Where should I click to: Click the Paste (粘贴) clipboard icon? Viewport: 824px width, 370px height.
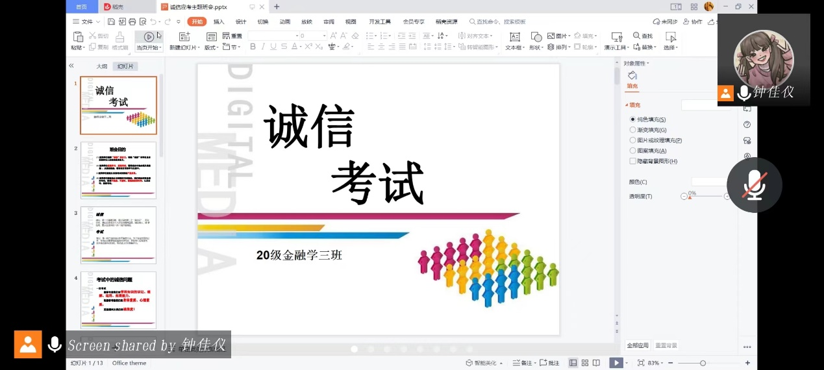pyautogui.click(x=77, y=37)
